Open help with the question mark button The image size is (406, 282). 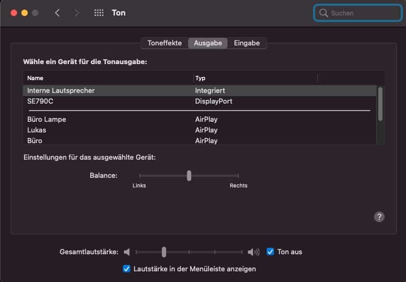pyautogui.click(x=379, y=217)
